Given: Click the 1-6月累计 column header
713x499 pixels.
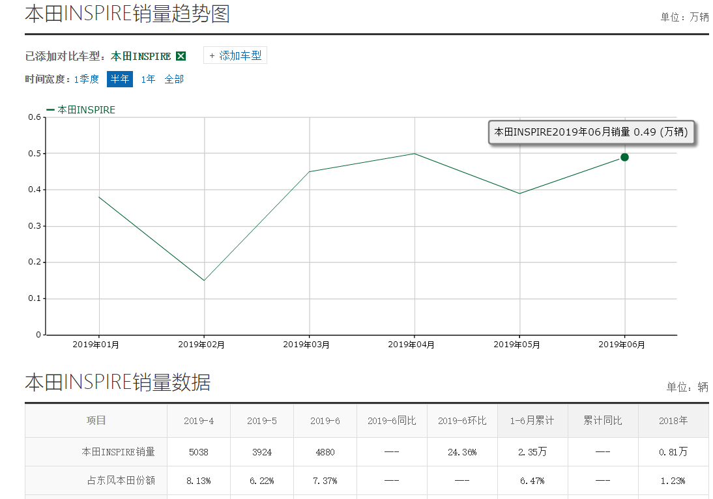Looking at the screenshot, I should click(532, 421).
